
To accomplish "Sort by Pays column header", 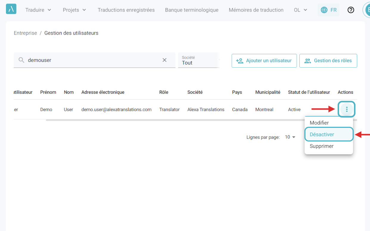I will [x=237, y=92].
